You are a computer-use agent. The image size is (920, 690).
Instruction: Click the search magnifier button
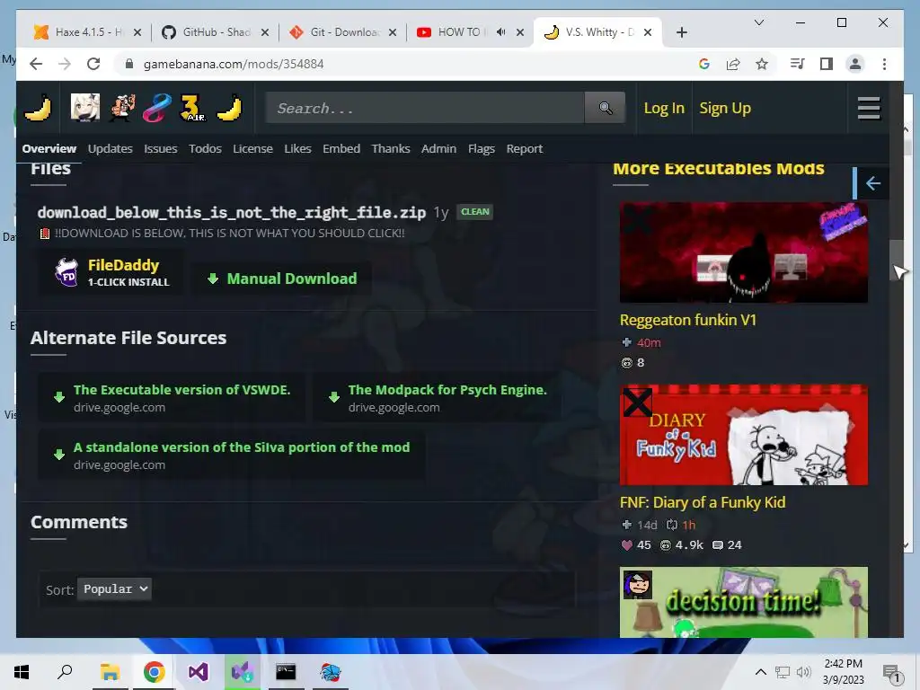605,108
